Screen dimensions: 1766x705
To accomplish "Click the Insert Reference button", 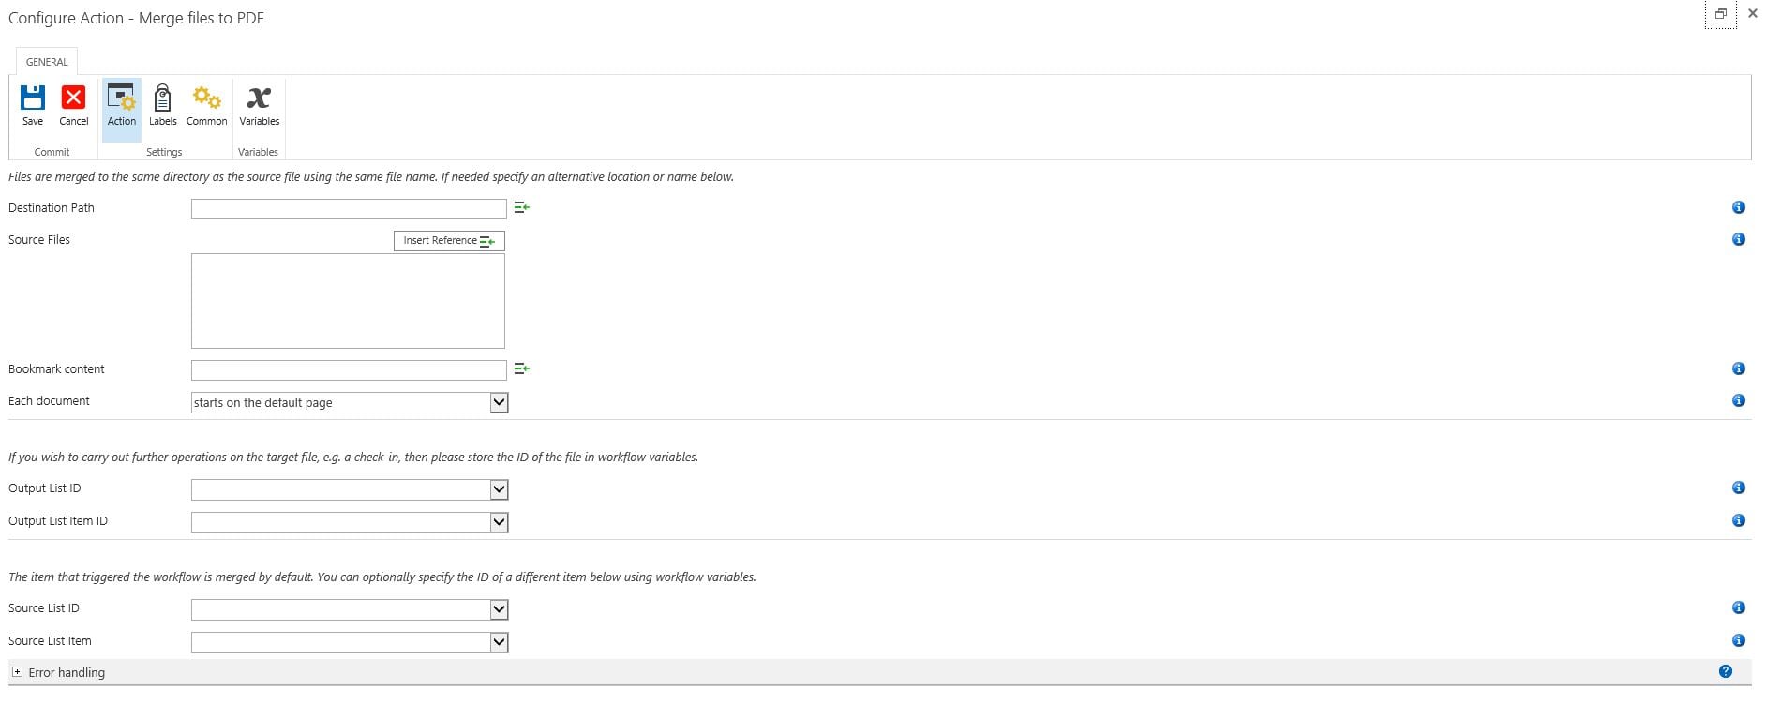I will point(449,241).
